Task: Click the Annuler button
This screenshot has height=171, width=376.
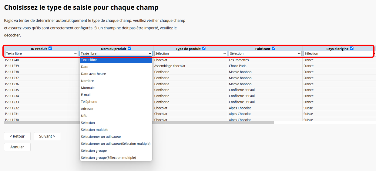Action: pos(17,147)
